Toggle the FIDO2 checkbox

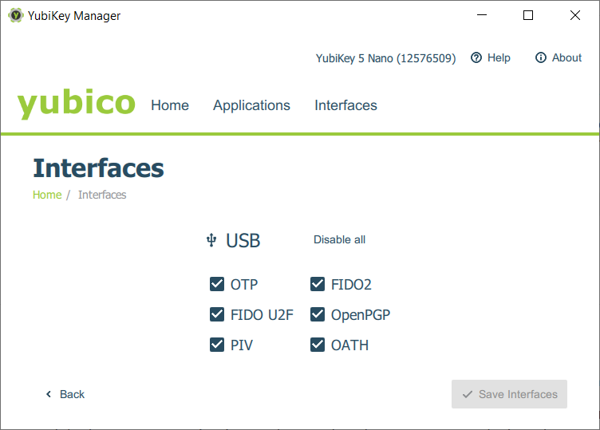click(318, 285)
